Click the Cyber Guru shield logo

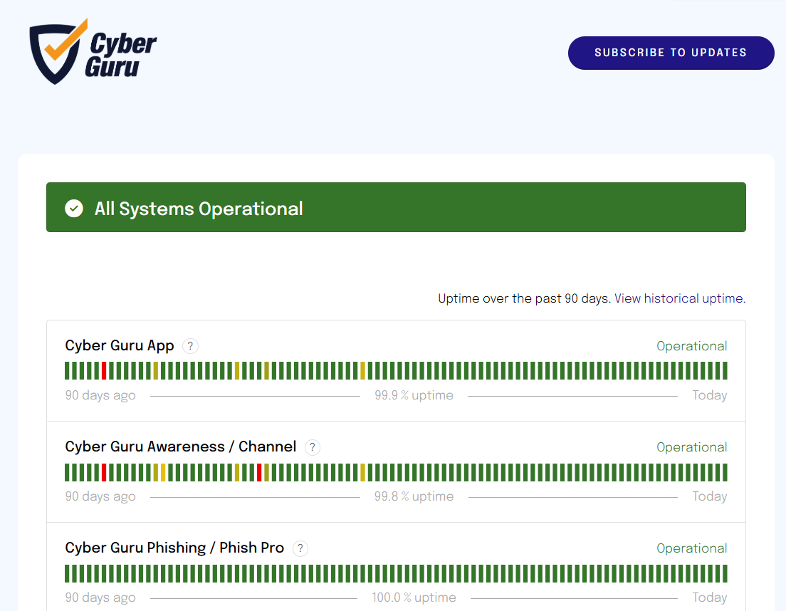click(x=93, y=51)
